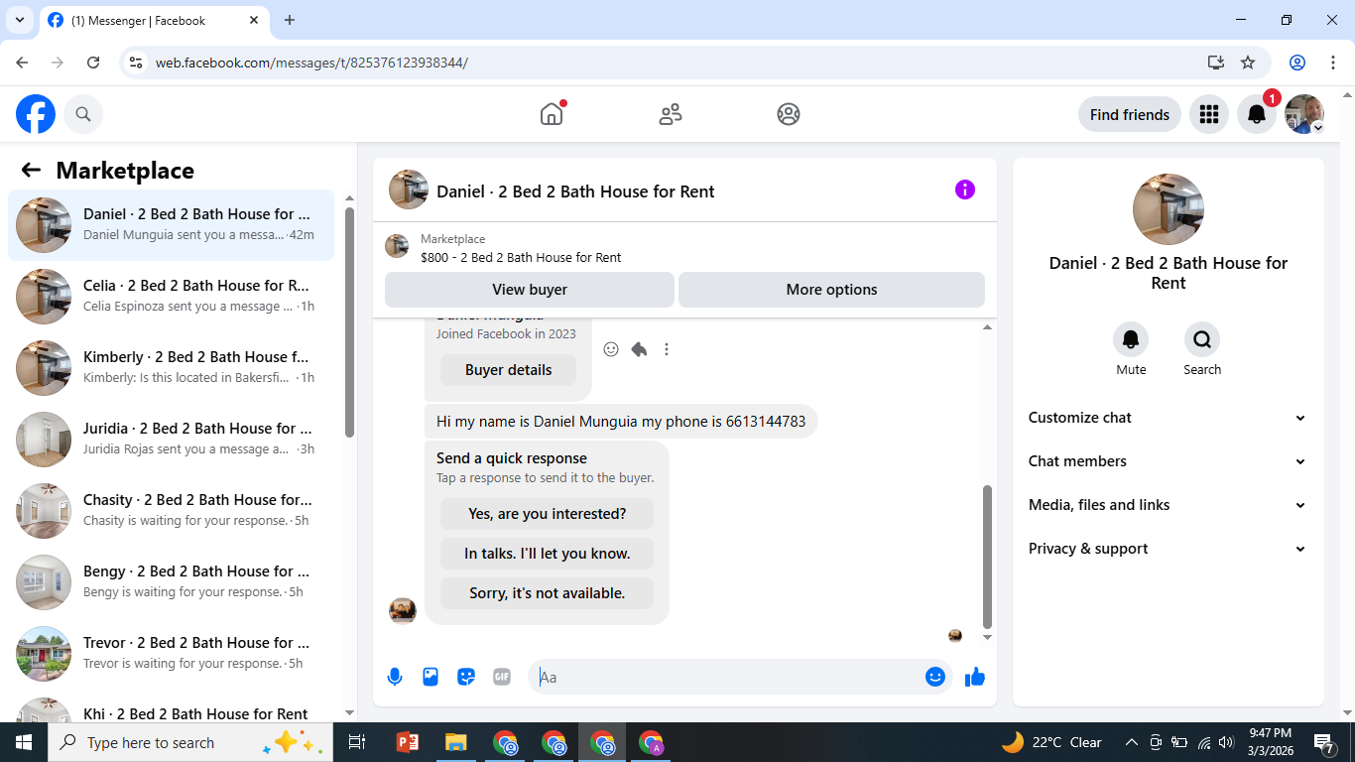Send 'Sorry, it's not available.' response

click(x=547, y=593)
